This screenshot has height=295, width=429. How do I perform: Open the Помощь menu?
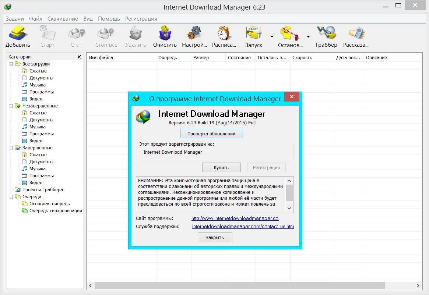click(109, 19)
